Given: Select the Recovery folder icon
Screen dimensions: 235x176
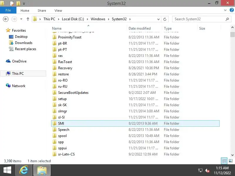Looking at the screenshot, I should [x=55, y=68].
